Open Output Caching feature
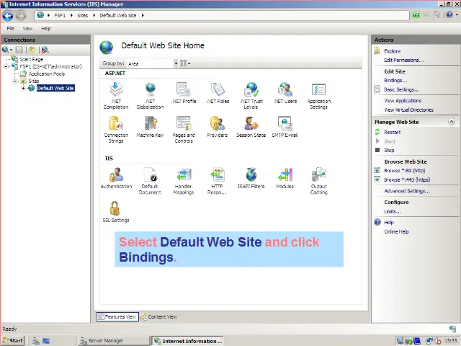This screenshot has width=461, height=346. (x=318, y=181)
